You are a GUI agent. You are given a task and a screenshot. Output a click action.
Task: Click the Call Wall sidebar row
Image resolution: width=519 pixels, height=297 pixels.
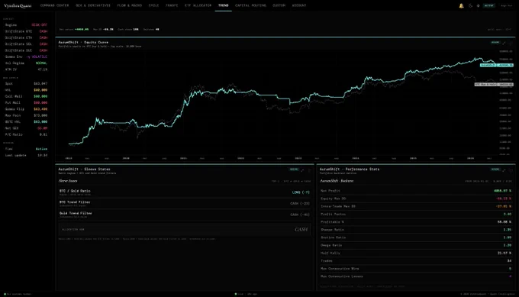26,96
